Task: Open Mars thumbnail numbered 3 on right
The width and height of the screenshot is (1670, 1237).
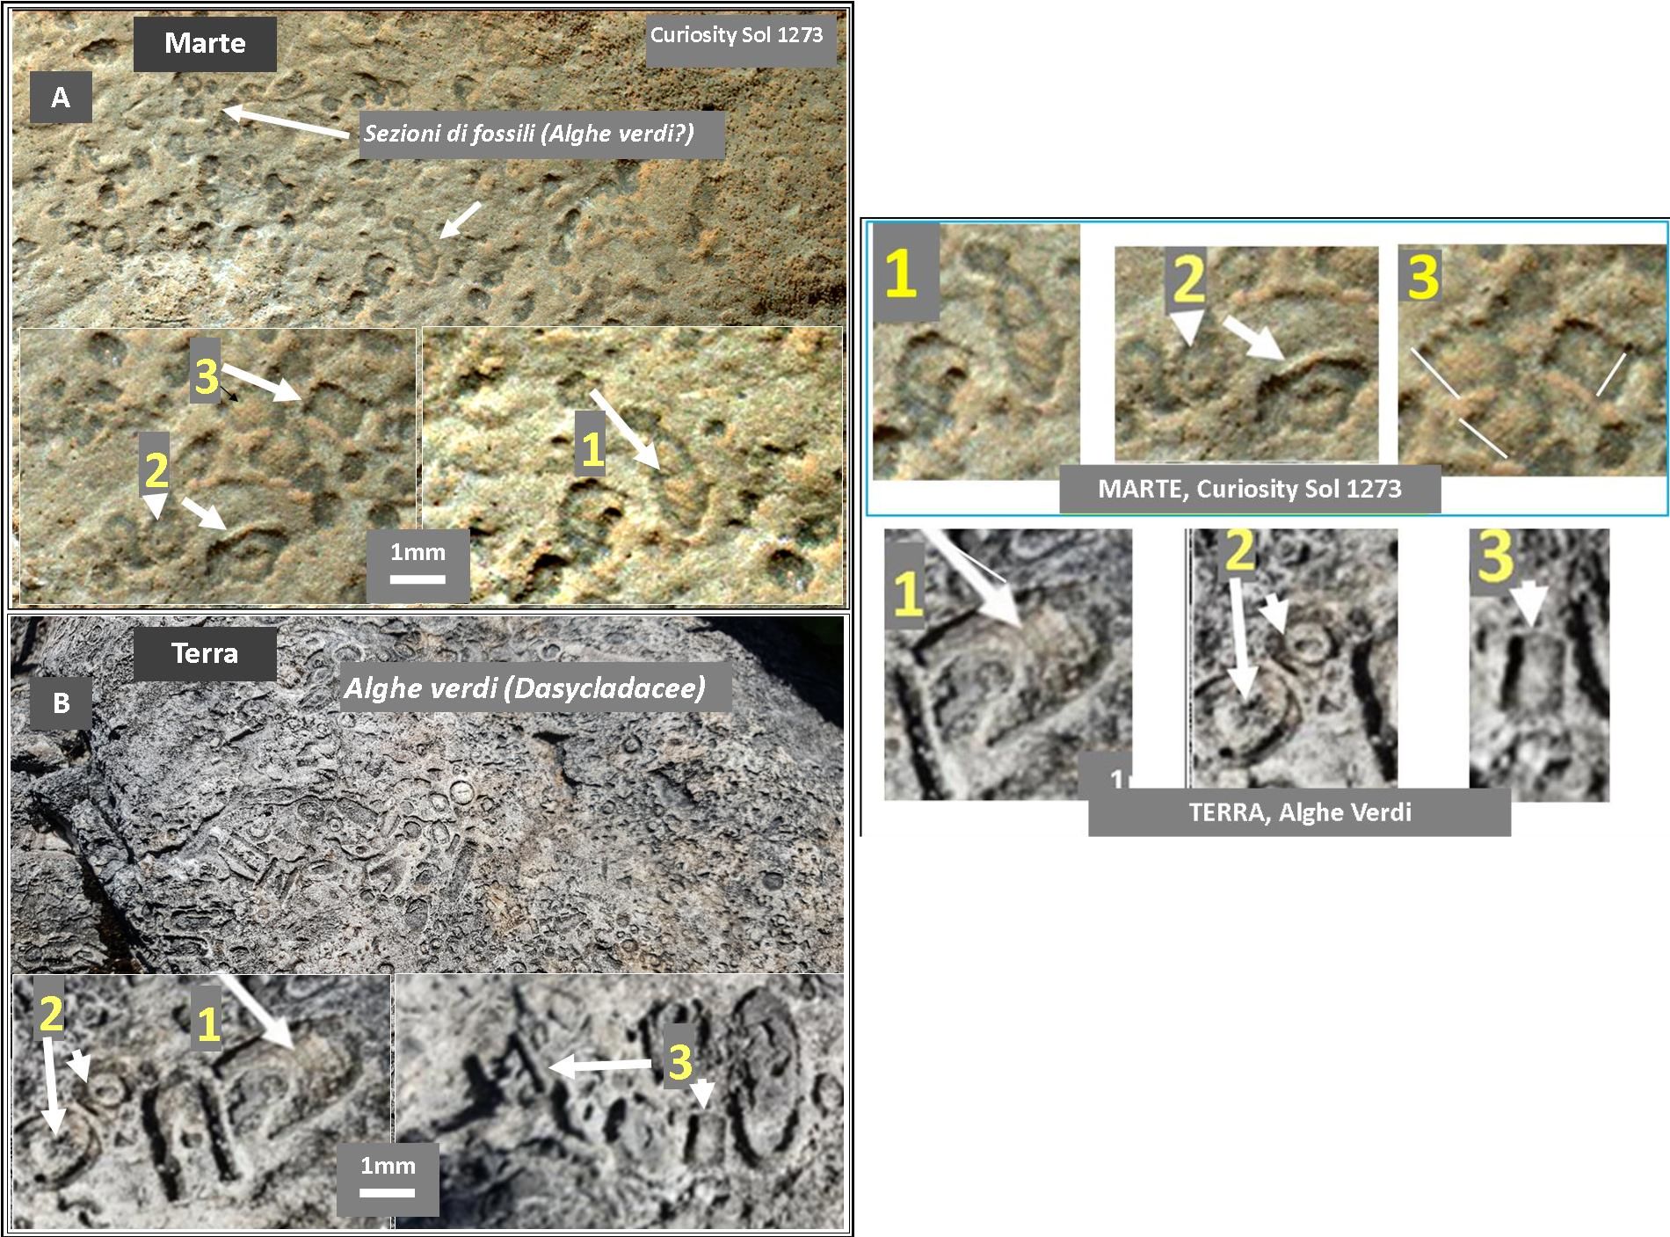Action: pos(1530,360)
